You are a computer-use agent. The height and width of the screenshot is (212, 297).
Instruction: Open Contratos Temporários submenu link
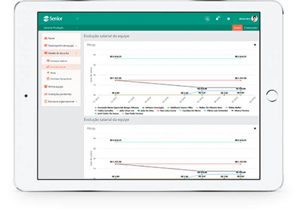coord(60,79)
